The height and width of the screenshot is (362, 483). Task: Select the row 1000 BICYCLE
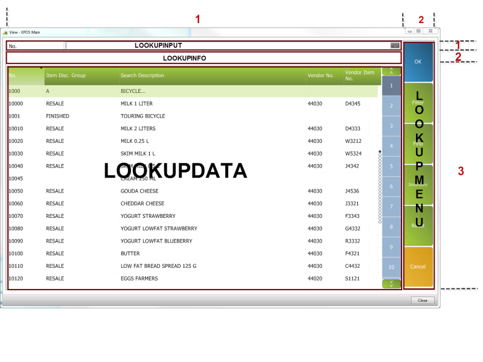pos(181,91)
